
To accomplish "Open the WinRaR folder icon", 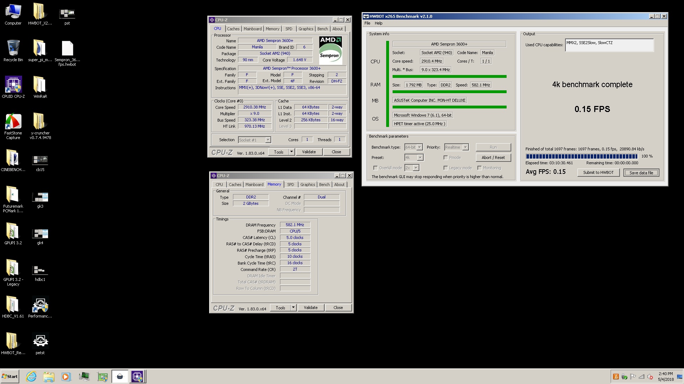I will 40,87.
